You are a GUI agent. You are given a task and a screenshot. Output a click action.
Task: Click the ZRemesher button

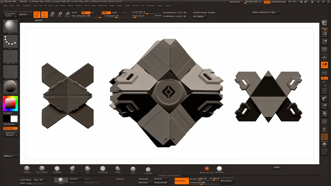[227, 181]
